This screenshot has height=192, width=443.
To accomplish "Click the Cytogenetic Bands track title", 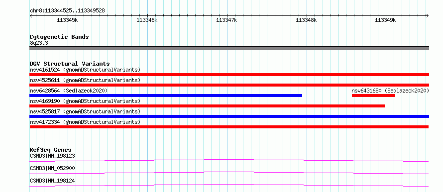I will pyautogui.click(x=59, y=37).
